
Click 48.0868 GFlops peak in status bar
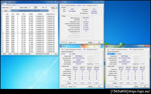coord(25,54)
